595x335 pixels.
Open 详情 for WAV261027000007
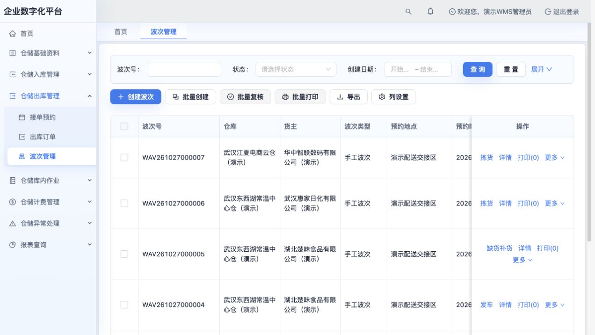tap(505, 158)
